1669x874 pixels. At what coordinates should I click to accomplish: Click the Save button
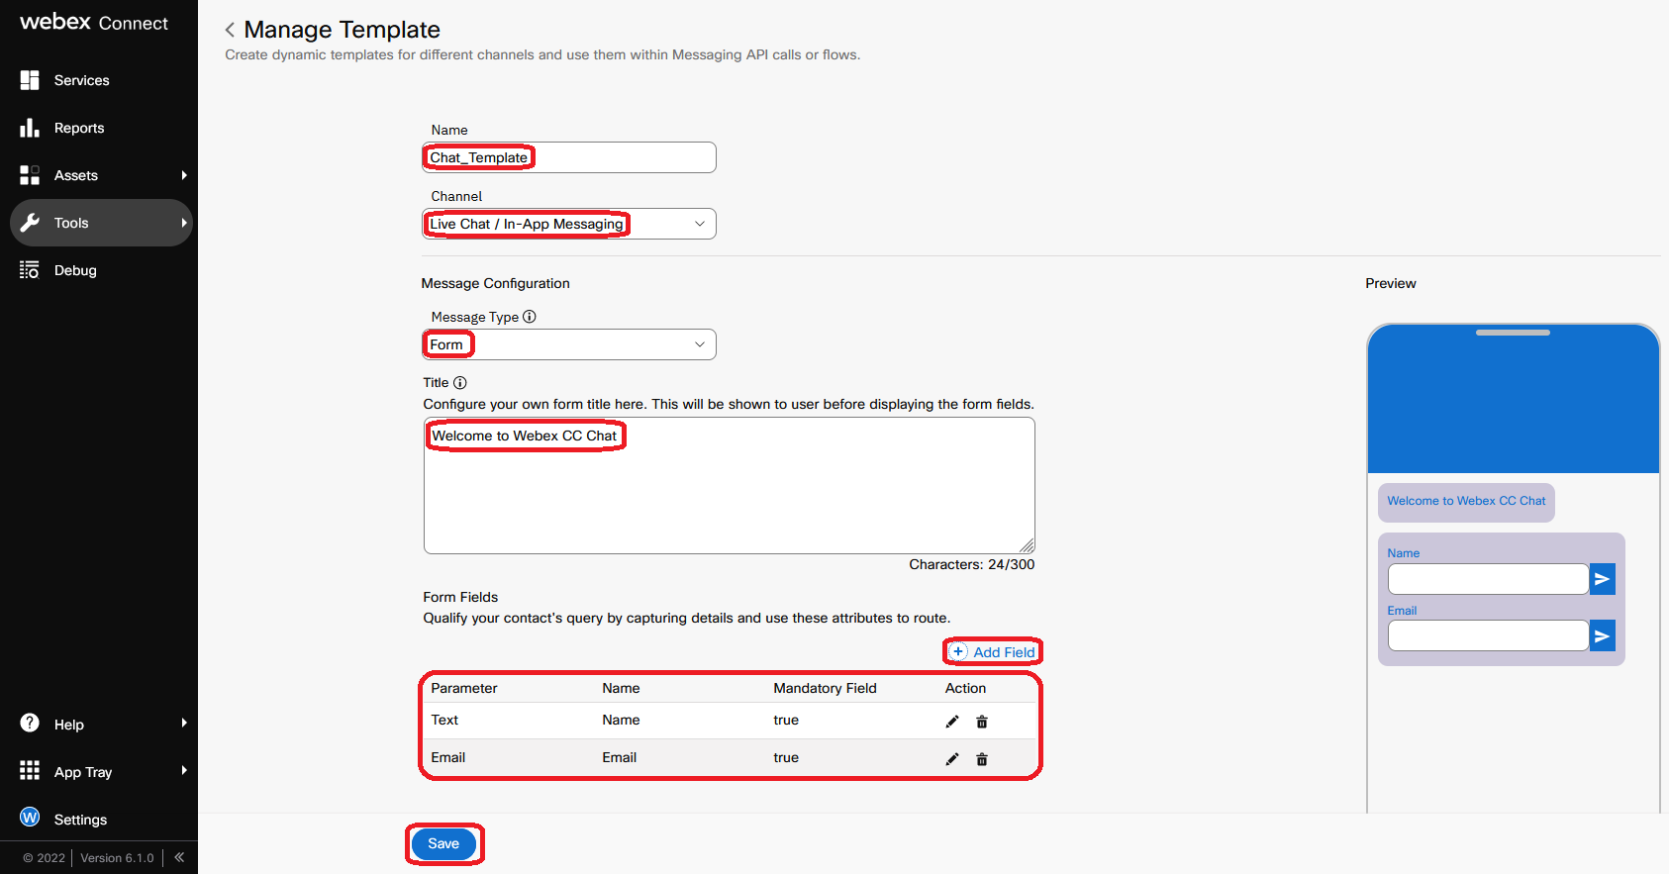(443, 843)
